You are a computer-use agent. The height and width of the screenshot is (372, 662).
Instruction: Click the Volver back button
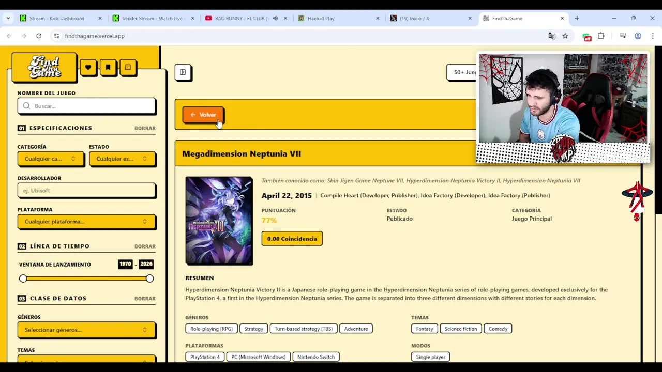pyautogui.click(x=203, y=115)
